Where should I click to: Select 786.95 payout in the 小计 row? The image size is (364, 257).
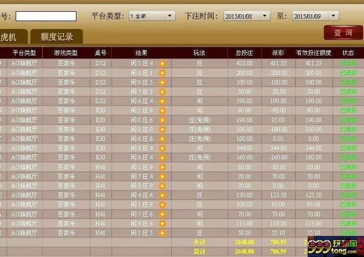278,242
